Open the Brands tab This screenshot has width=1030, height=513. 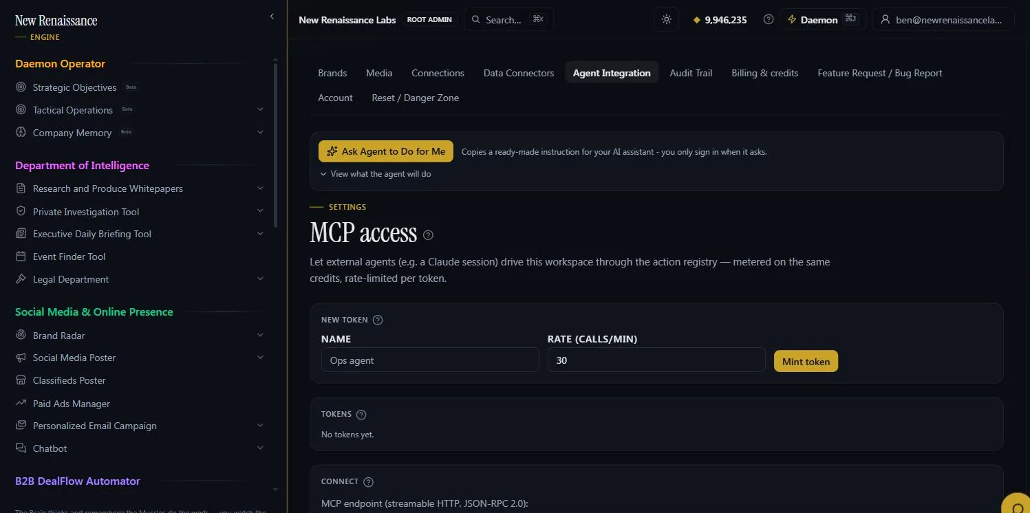(332, 73)
